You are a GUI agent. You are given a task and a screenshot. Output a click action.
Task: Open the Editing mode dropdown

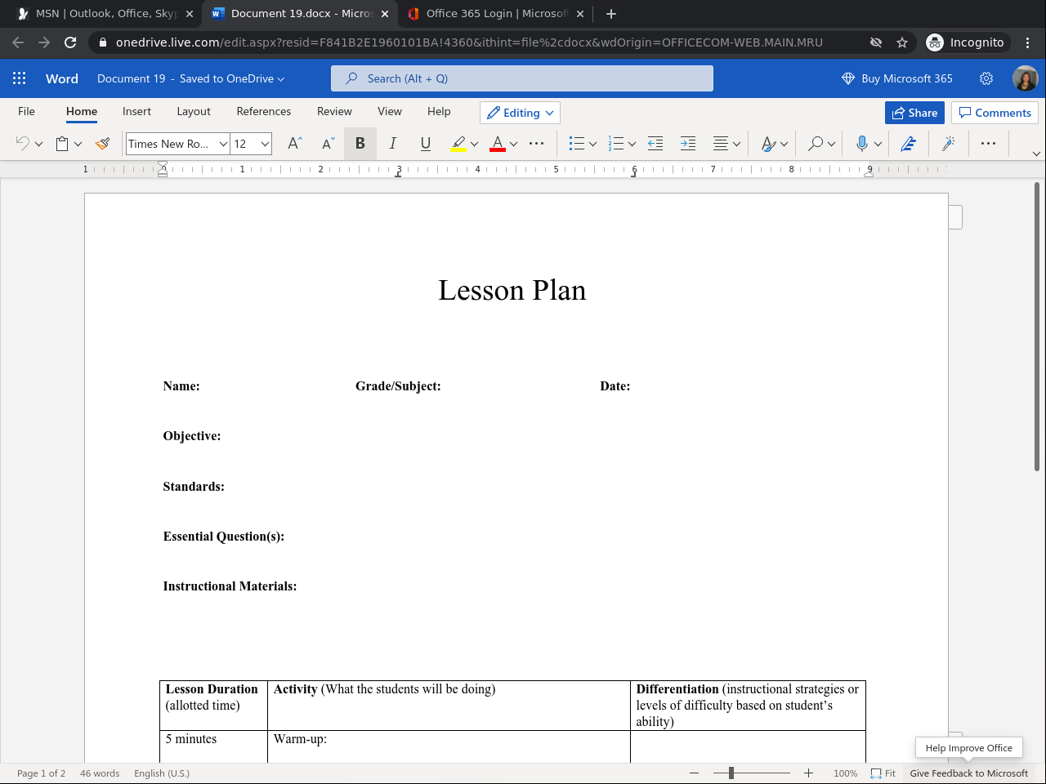(x=520, y=113)
